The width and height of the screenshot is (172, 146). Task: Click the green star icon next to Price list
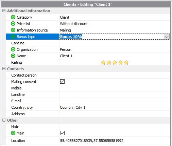13,24
